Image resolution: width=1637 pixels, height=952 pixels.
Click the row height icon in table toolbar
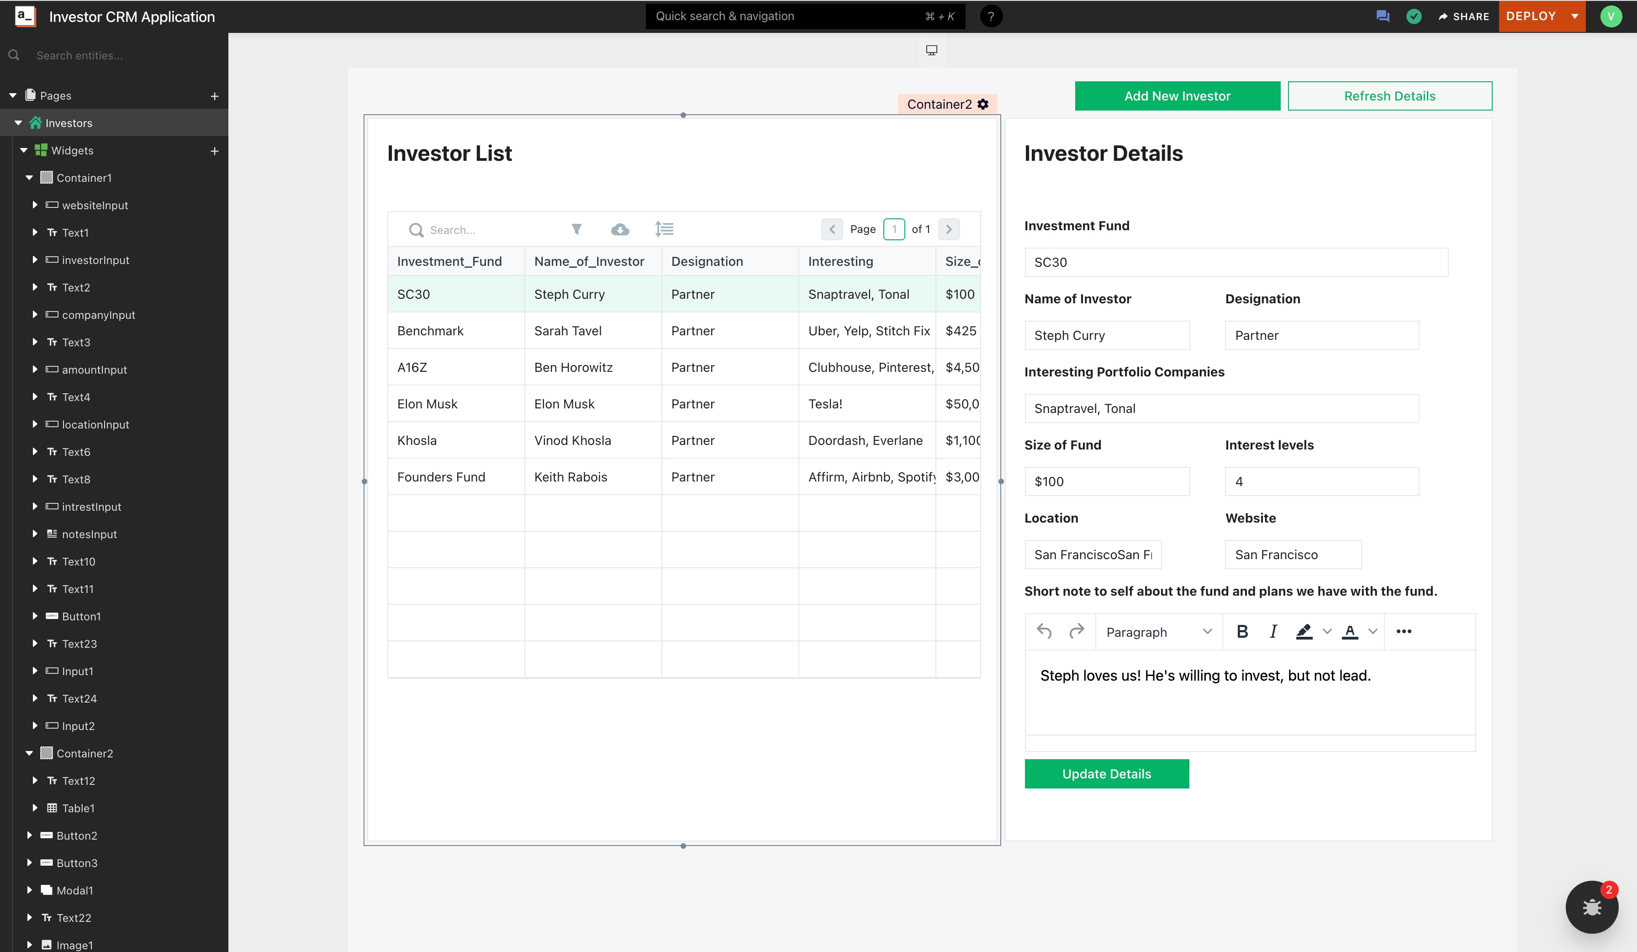coord(664,229)
